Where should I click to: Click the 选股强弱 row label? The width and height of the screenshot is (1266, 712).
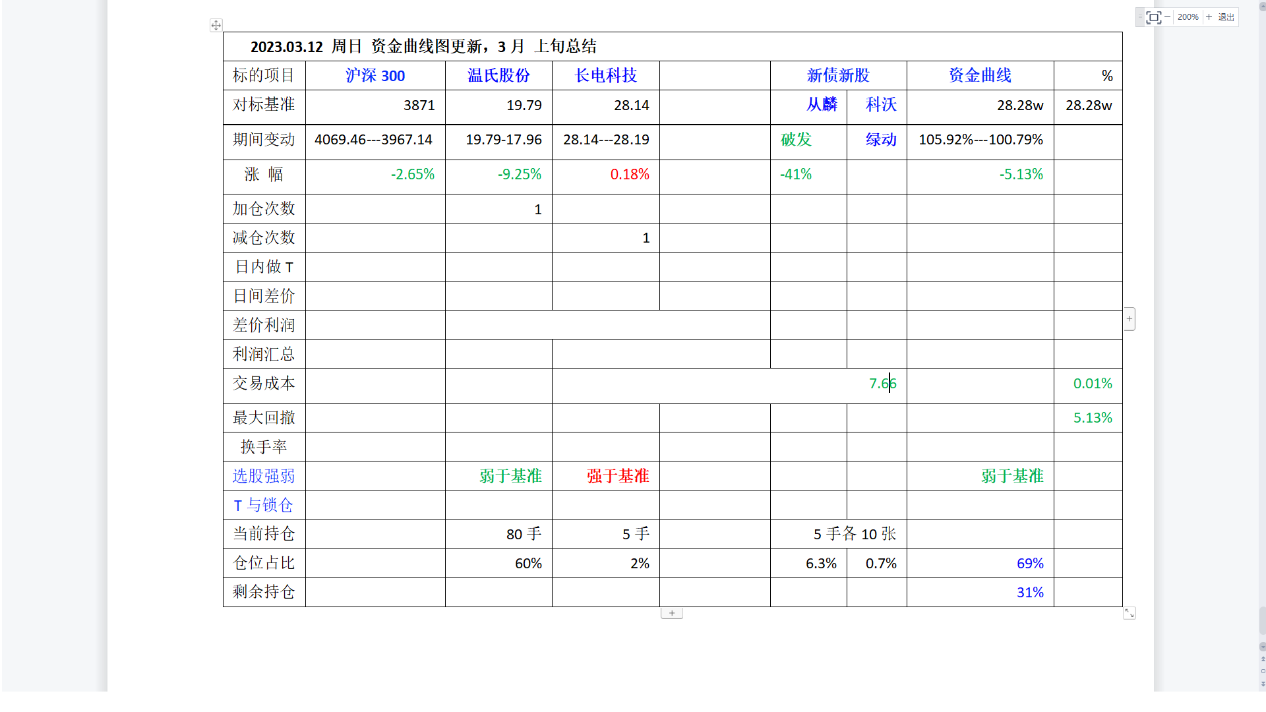coord(264,476)
